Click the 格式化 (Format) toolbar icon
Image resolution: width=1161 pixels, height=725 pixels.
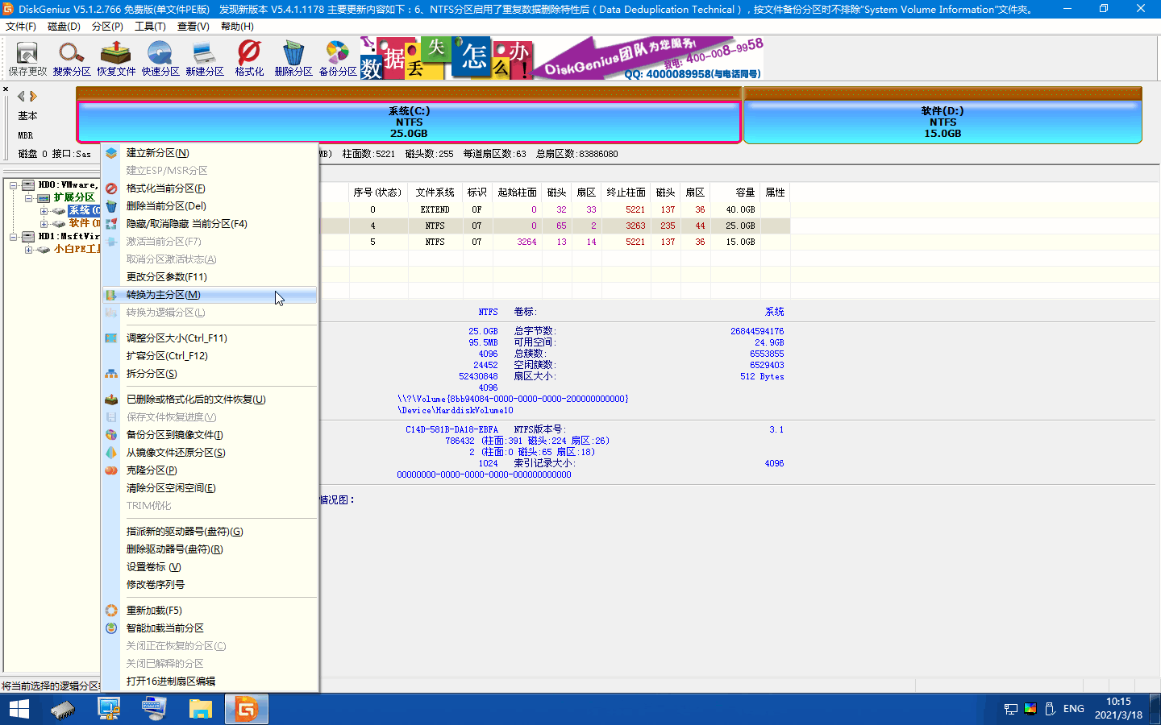[249, 59]
